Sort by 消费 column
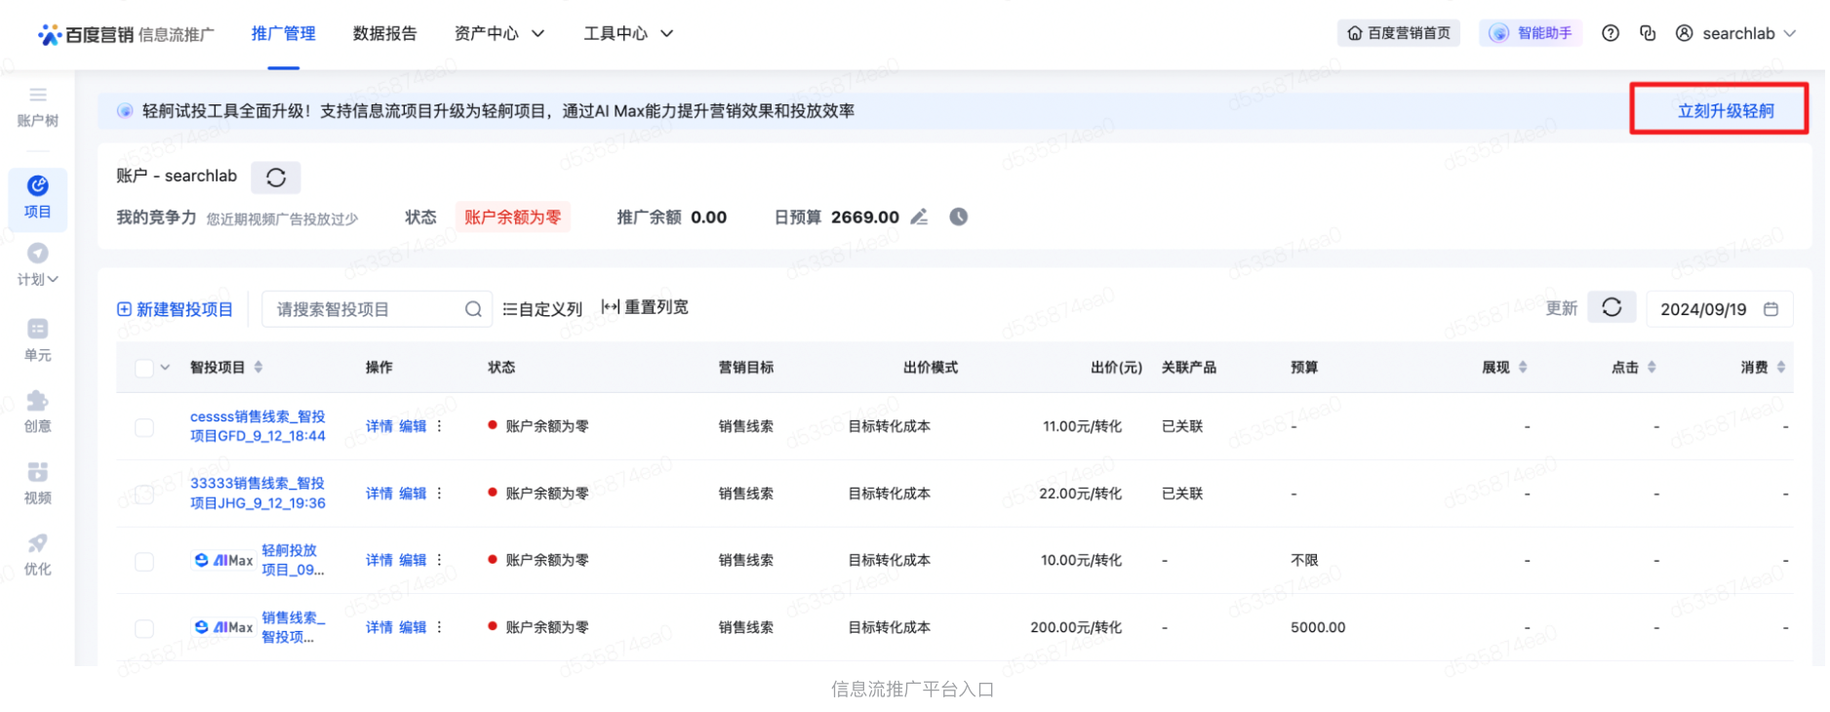 click(1781, 368)
